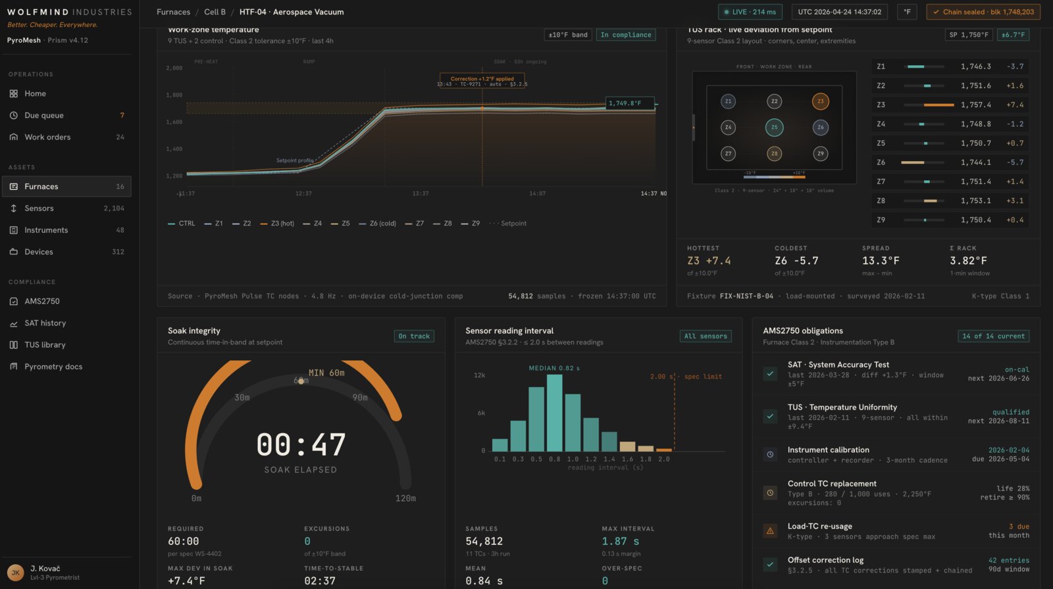This screenshot has width=1053, height=589.
Task: Click the tallest histogram bar at 0.8 s
Action: coord(555,412)
